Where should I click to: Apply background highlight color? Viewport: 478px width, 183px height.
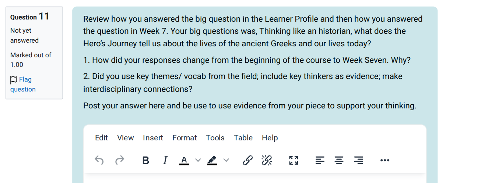[212, 160]
